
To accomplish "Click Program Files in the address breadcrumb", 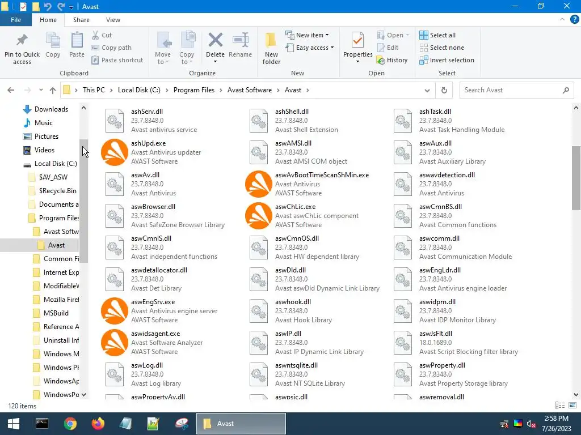I will [194, 90].
